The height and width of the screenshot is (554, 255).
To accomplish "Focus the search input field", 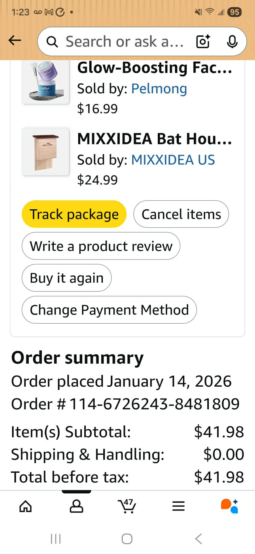I will coord(124,42).
